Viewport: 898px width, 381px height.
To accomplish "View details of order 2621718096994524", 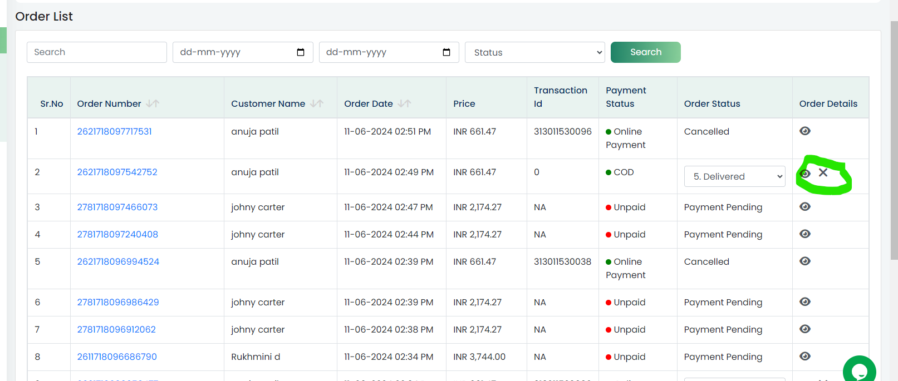I will pyautogui.click(x=805, y=261).
